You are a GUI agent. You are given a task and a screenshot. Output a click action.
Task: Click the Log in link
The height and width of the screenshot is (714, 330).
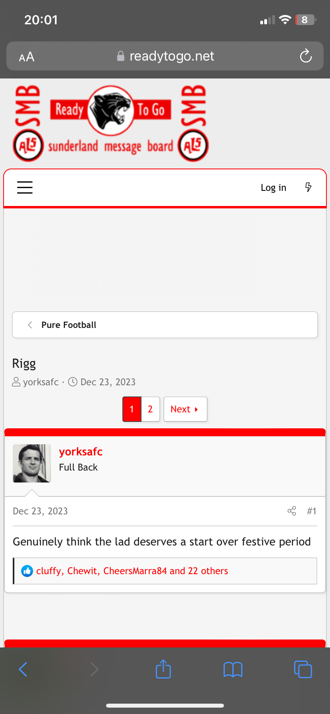coord(273,188)
